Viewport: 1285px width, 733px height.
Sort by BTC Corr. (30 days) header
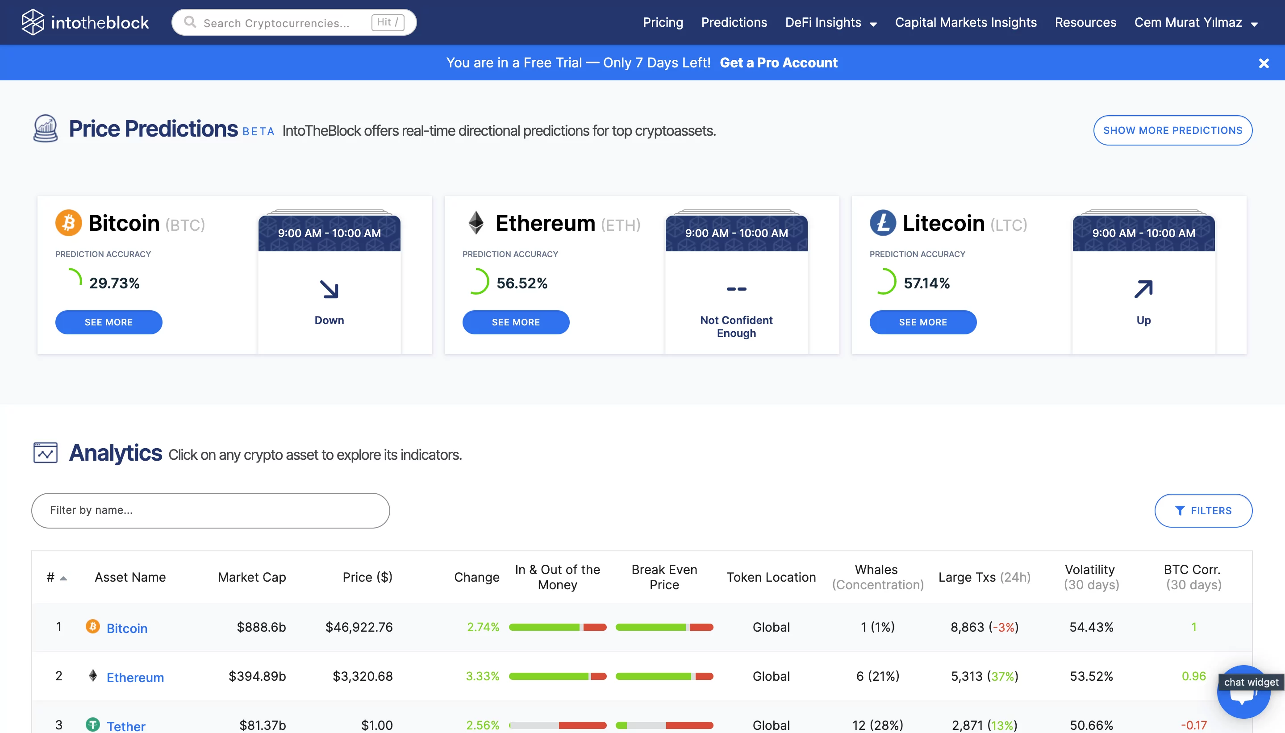click(1193, 577)
